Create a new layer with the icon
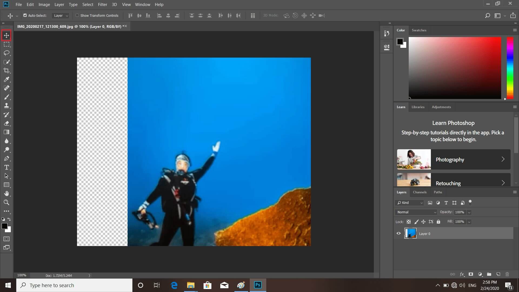Image resolution: width=519 pixels, height=292 pixels. point(498,274)
